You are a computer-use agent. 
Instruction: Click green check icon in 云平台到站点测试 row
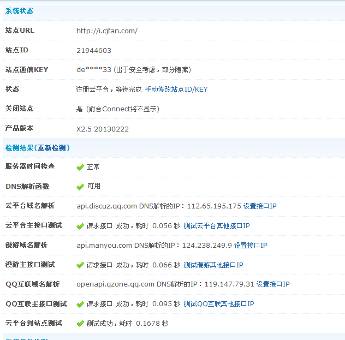point(80,324)
